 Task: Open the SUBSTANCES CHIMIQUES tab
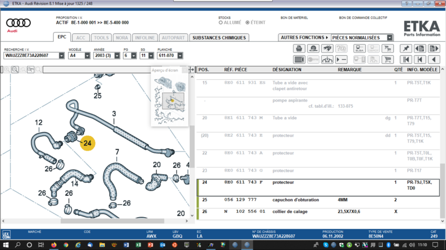pyautogui.click(x=219, y=37)
